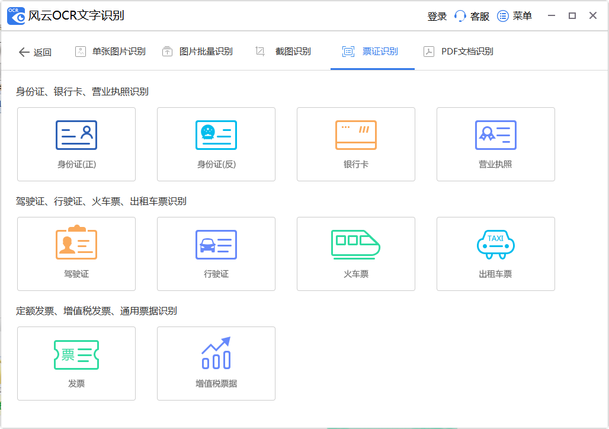Open the 发票 invoice ticket icon
The image size is (609, 429).
(x=76, y=355)
